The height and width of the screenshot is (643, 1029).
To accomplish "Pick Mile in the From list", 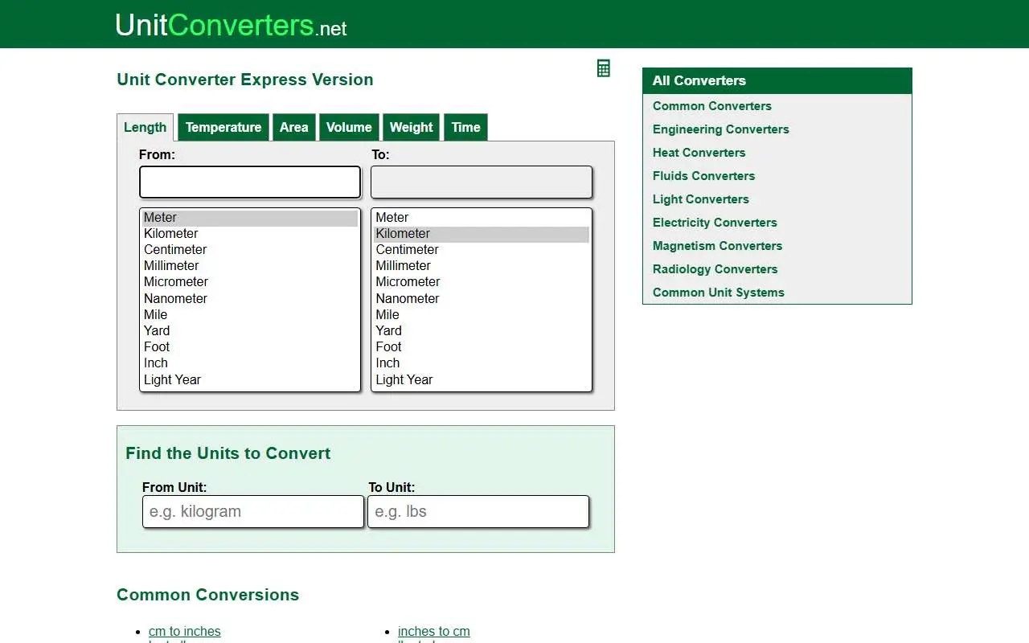I will (x=250, y=315).
